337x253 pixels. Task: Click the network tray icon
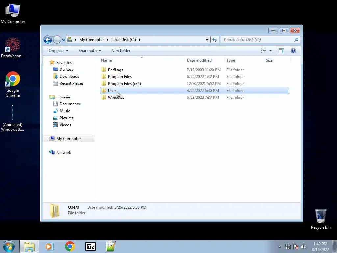tap(288, 247)
